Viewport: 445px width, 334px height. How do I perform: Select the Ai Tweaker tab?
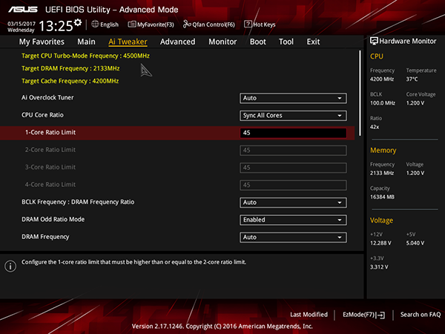[x=128, y=42]
